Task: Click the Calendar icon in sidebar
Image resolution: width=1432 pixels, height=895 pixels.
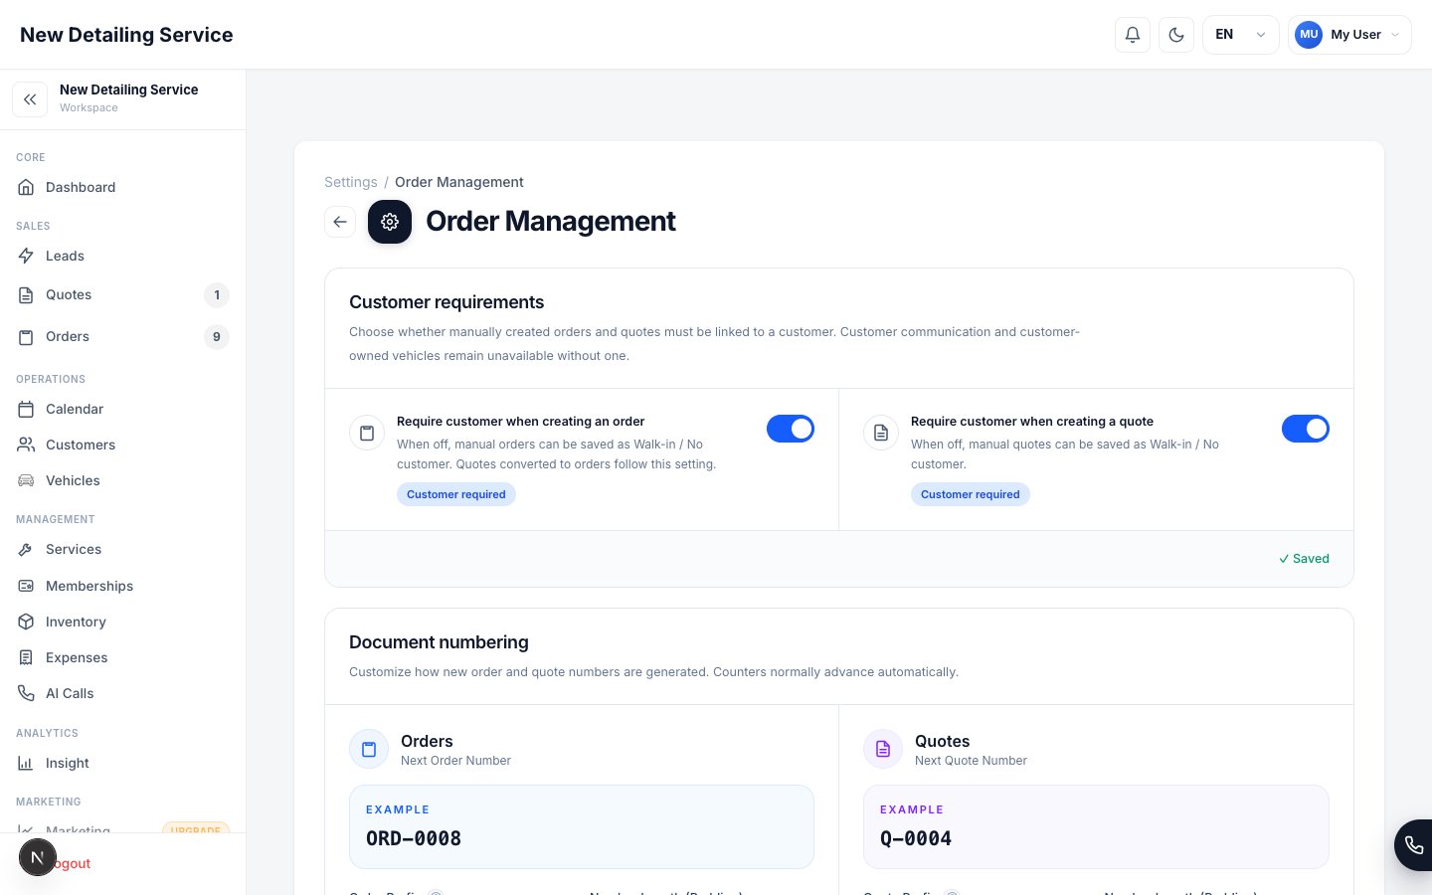Action: click(x=26, y=409)
